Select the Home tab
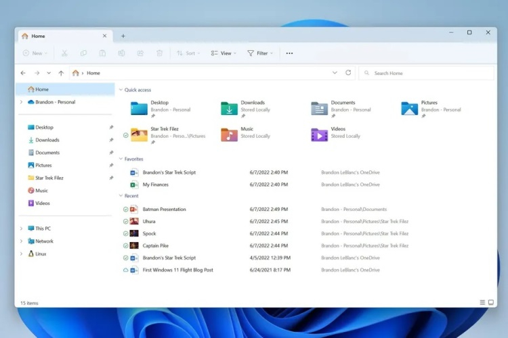Screen dimensions: 508x338 coord(61,36)
